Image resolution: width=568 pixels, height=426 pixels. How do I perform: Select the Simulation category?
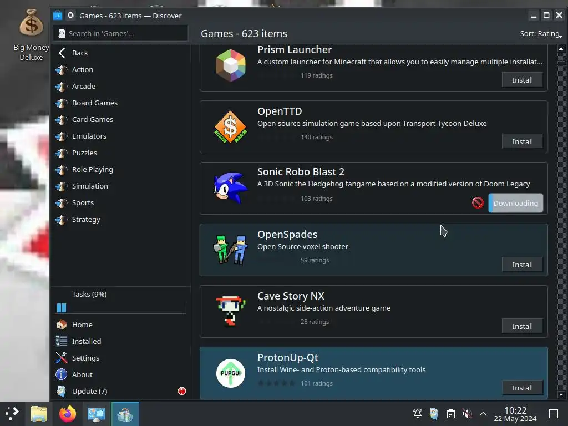coord(120,186)
